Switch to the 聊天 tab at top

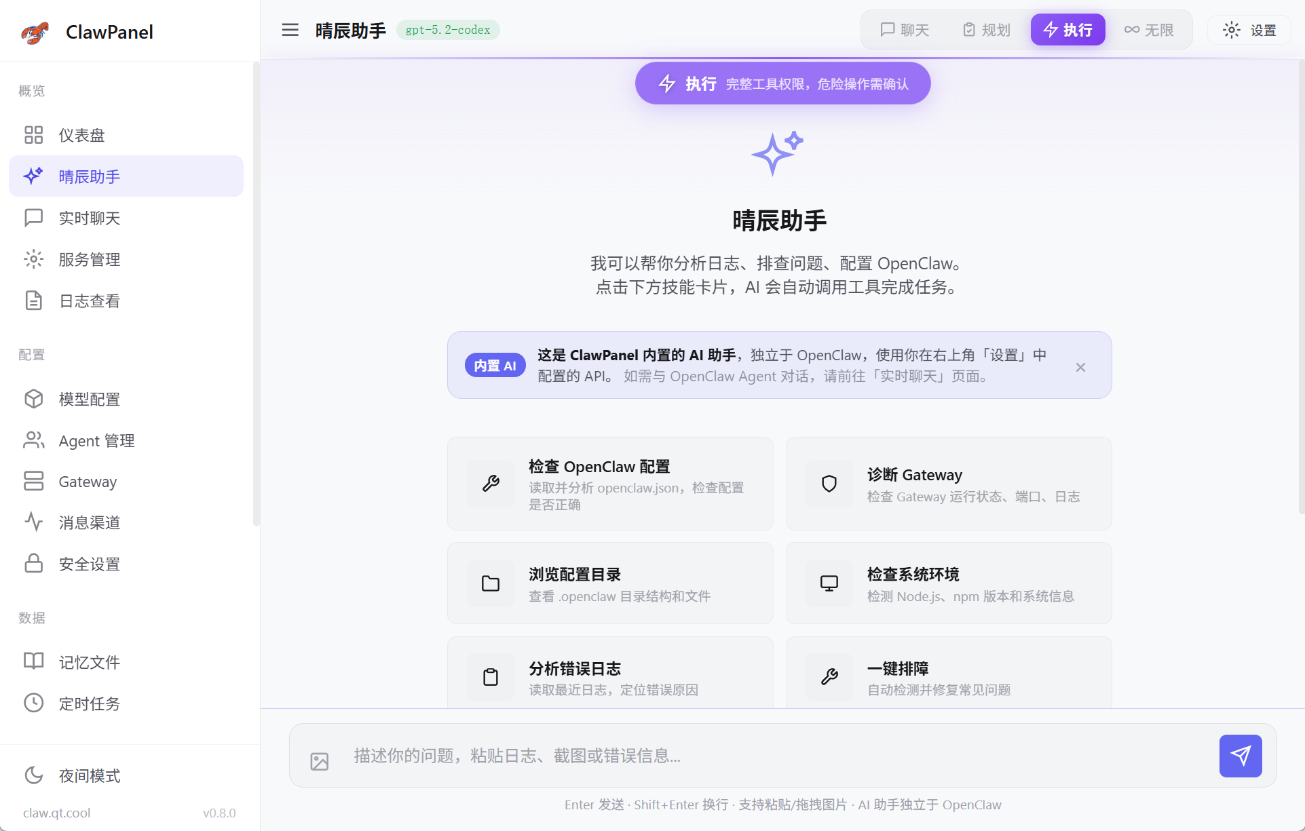click(904, 29)
